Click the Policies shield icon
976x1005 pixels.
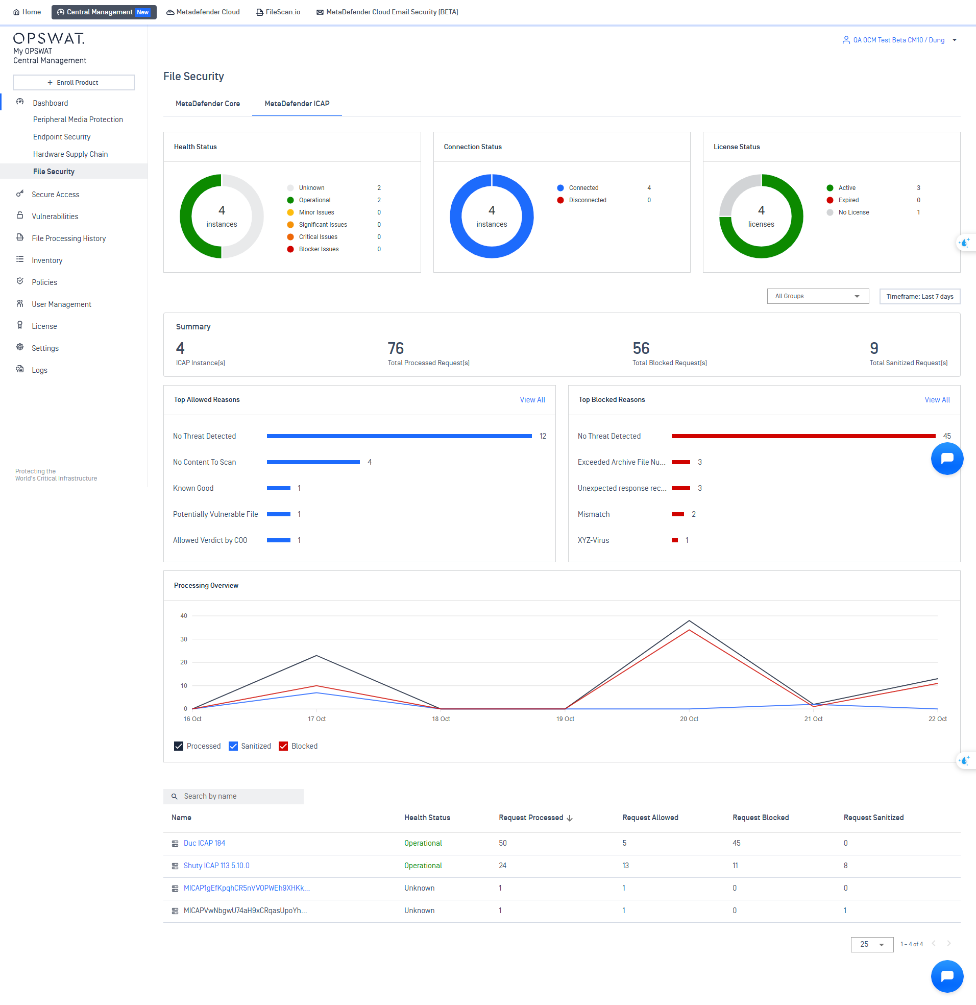(20, 281)
